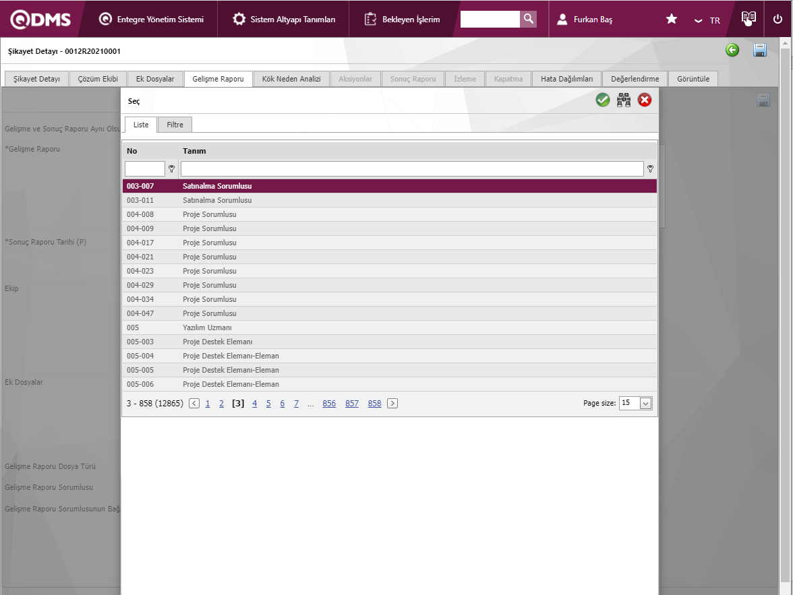Viewport: 793px width, 595px height.
Task: Click the header search magnifier button
Action: [x=529, y=20]
